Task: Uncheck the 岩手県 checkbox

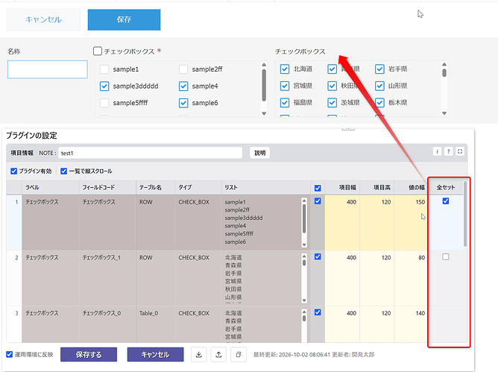Action: coord(379,69)
